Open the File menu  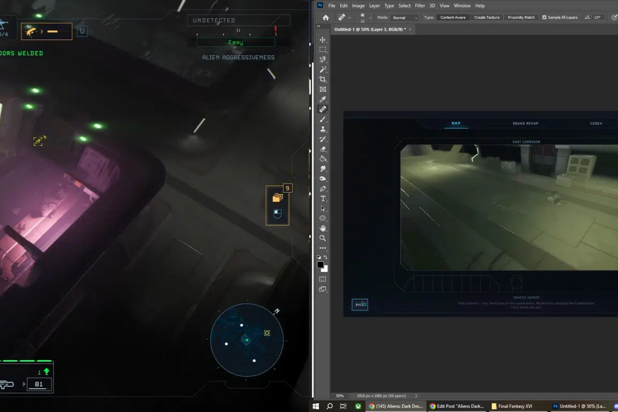pos(332,5)
